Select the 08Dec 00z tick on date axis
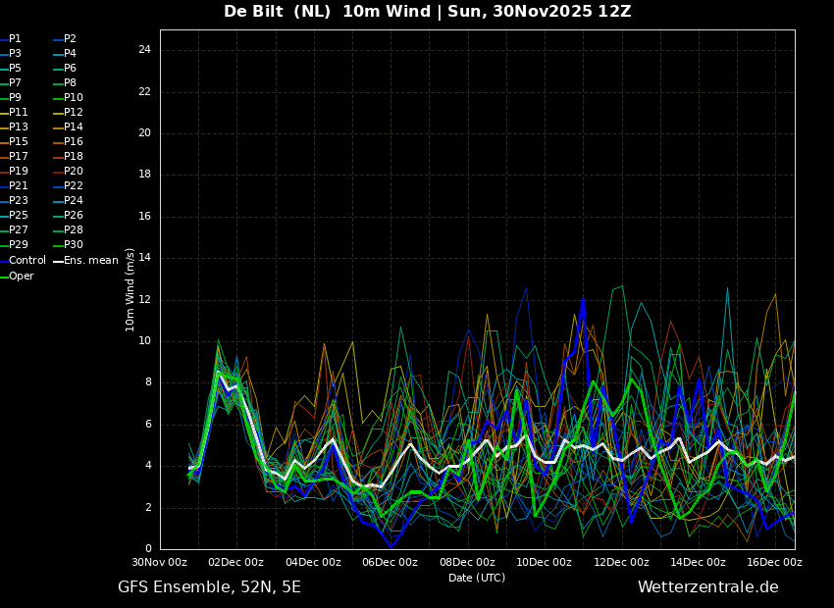The height and width of the screenshot is (608, 834). tap(467, 563)
